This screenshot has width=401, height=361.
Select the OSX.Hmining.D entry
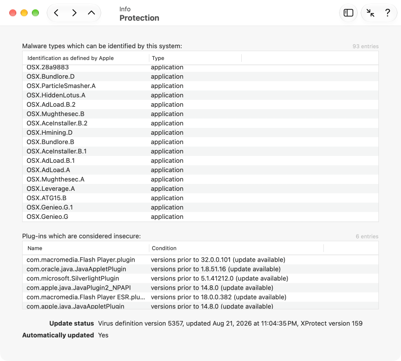[200, 133]
